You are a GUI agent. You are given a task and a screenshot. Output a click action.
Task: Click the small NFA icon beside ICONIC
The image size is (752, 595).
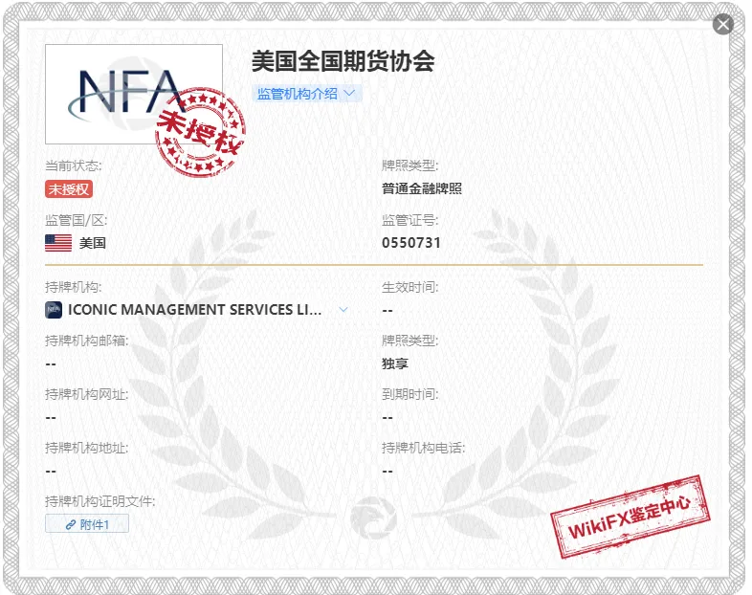54,310
